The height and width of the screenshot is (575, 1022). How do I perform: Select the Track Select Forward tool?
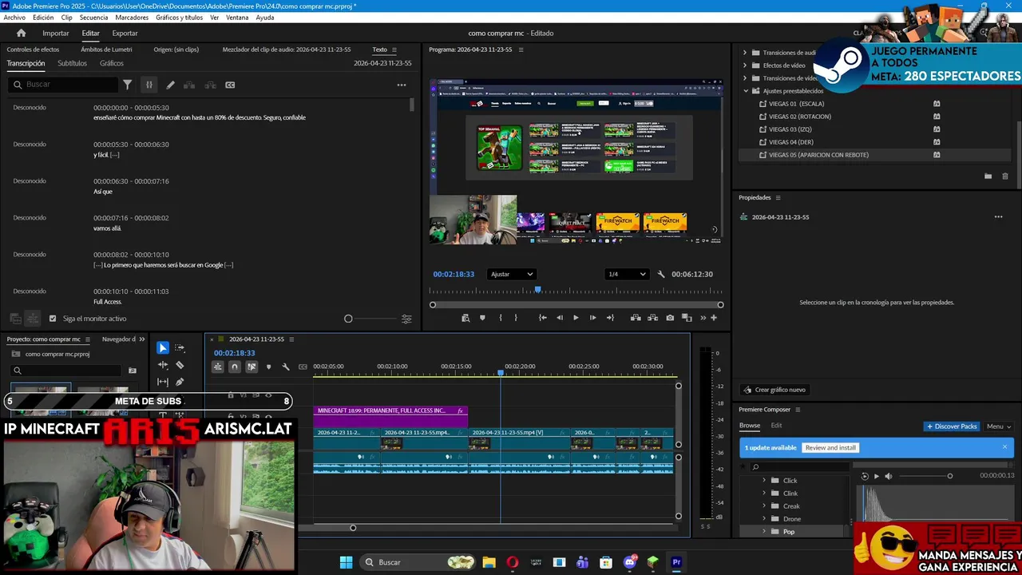[180, 347]
